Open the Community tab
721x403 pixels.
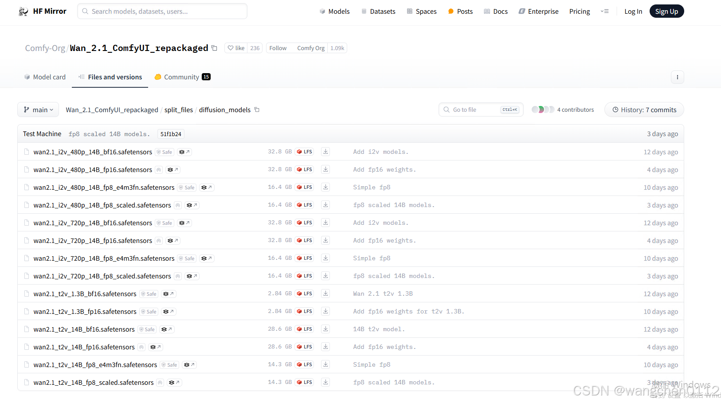(x=182, y=77)
